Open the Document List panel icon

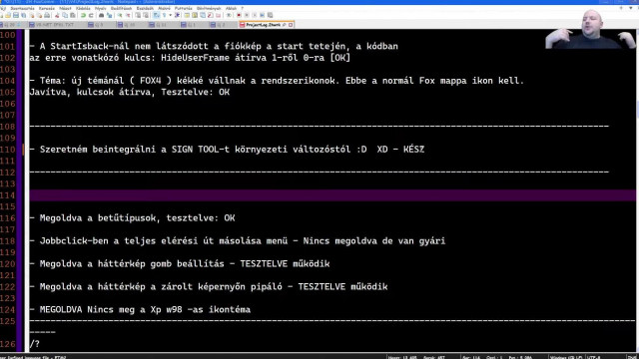pyautogui.click(x=202, y=16)
